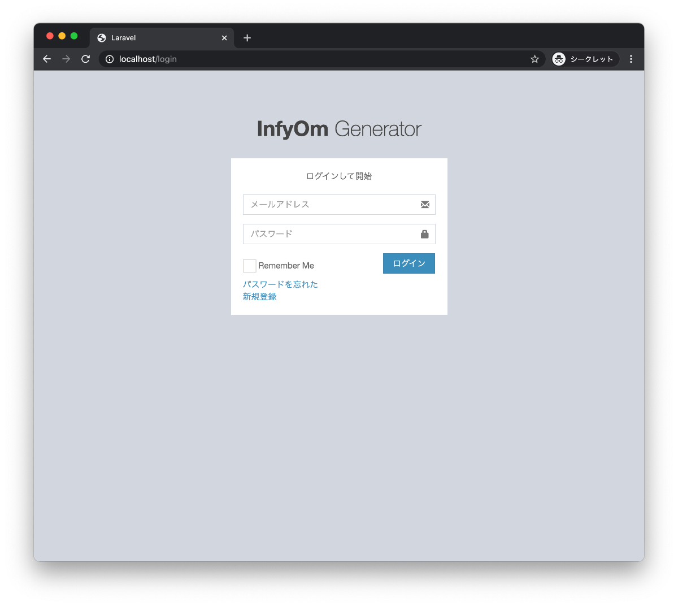The image size is (678, 606).
Task: Click the ログイン button
Action: [409, 263]
